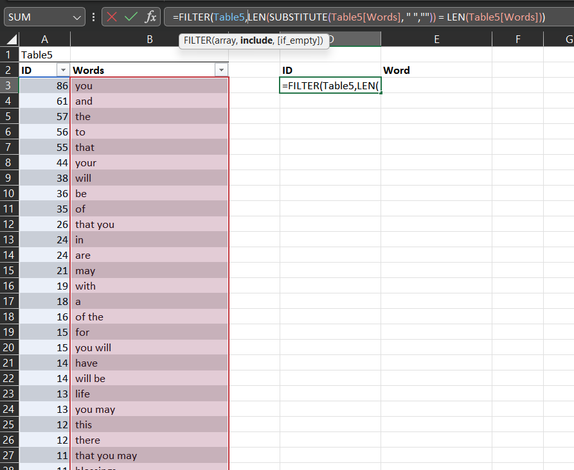Select column F header
The height and width of the screenshot is (470, 574).
point(517,39)
